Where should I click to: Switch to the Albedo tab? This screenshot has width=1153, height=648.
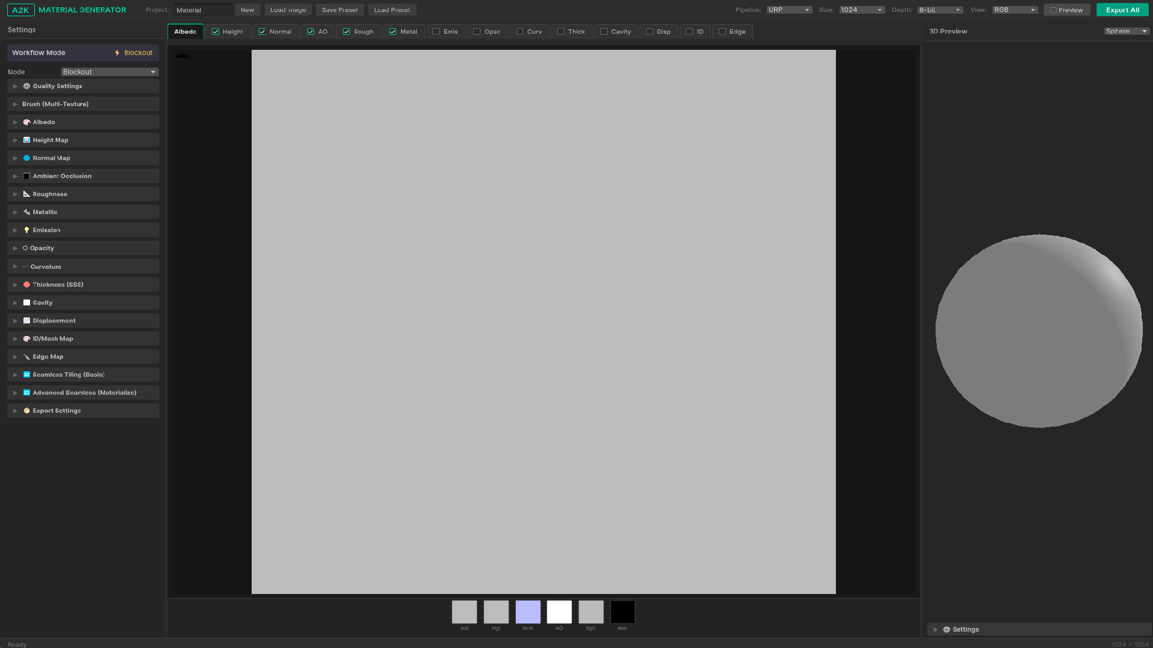186,32
